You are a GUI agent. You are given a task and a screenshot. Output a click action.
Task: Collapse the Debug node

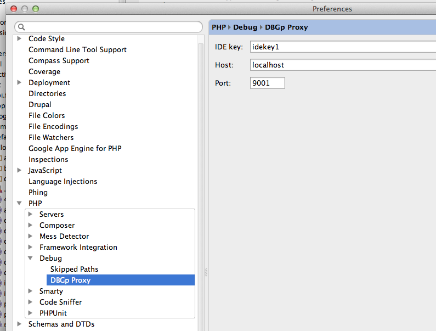pos(30,258)
